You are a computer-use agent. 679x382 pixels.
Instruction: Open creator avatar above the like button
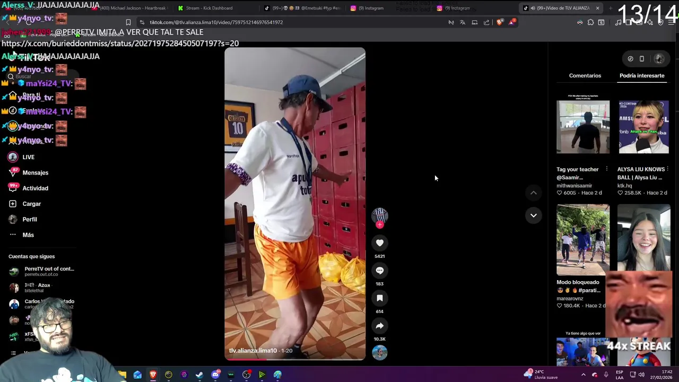pyautogui.click(x=379, y=215)
